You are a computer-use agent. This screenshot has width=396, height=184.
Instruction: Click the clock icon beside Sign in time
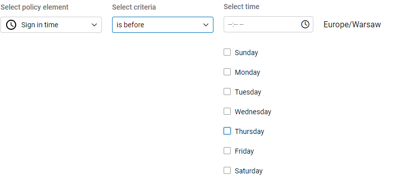point(11,25)
